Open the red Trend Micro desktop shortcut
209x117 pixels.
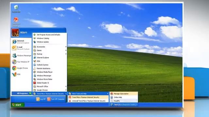pos(16,22)
